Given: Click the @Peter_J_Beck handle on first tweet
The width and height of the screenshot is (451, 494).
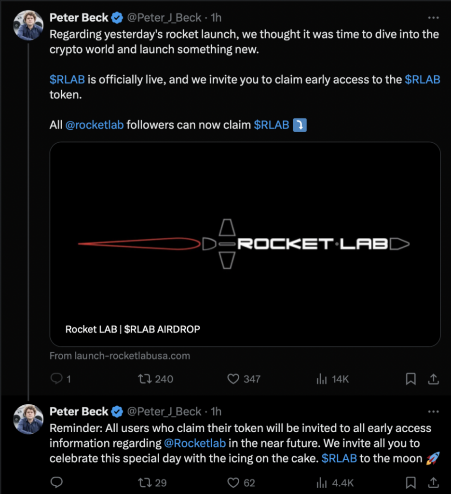Looking at the screenshot, I should pos(164,18).
